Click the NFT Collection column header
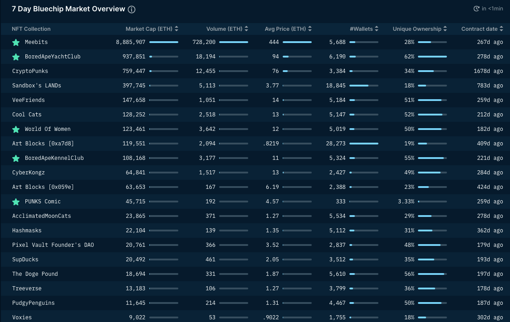Image resolution: width=510 pixels, height=322 pixels. point(31,29)
